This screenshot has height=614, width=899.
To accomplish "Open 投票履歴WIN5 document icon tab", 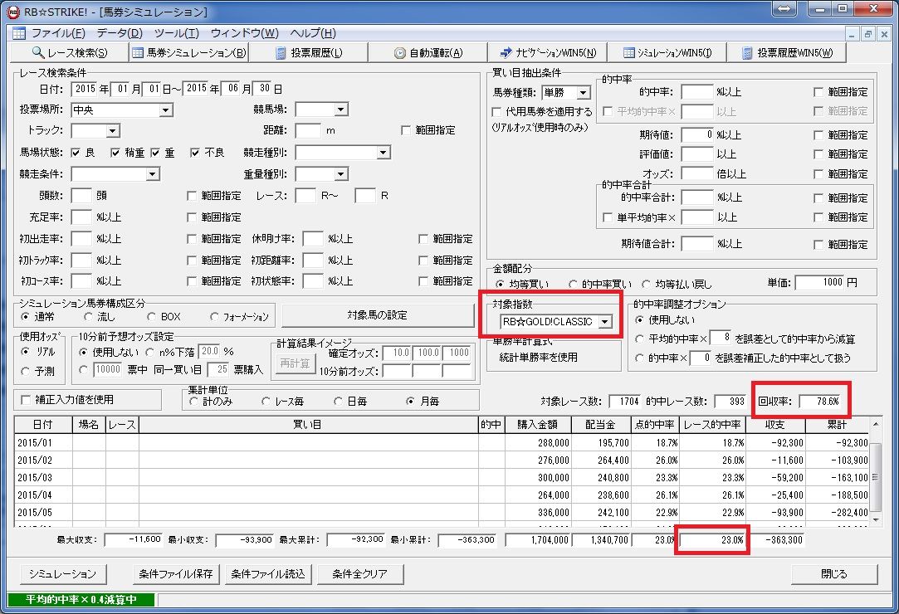I will (747, 53).
